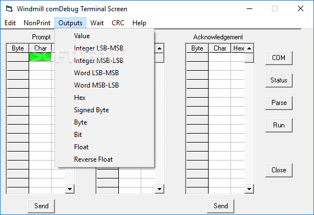Click the COM button

click(279, 58)
